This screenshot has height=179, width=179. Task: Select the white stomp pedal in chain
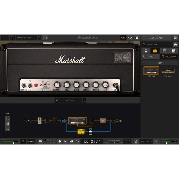click(40, 121)
